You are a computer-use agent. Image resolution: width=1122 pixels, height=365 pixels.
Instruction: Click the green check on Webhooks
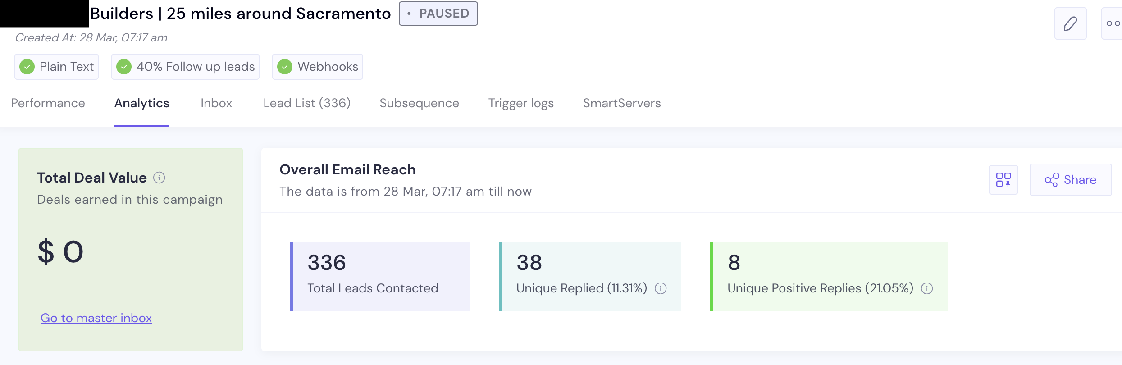tap(285, 67)
